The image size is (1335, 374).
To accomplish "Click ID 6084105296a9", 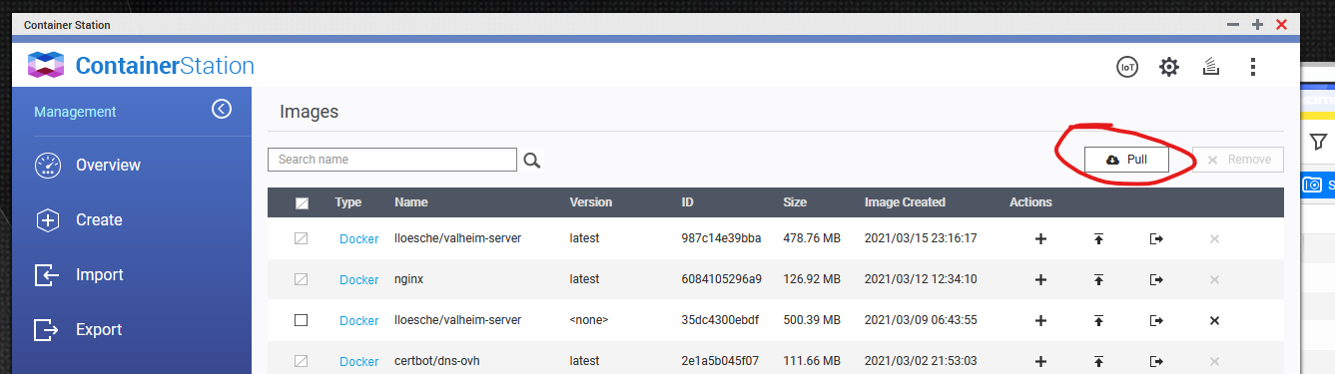I will coord(721,279).
